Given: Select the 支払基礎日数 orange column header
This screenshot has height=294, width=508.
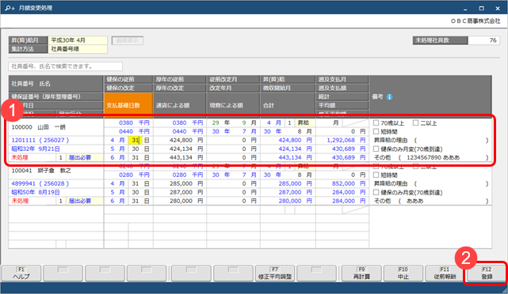Looking at the screenshot, I should click(x=128, y=105).
